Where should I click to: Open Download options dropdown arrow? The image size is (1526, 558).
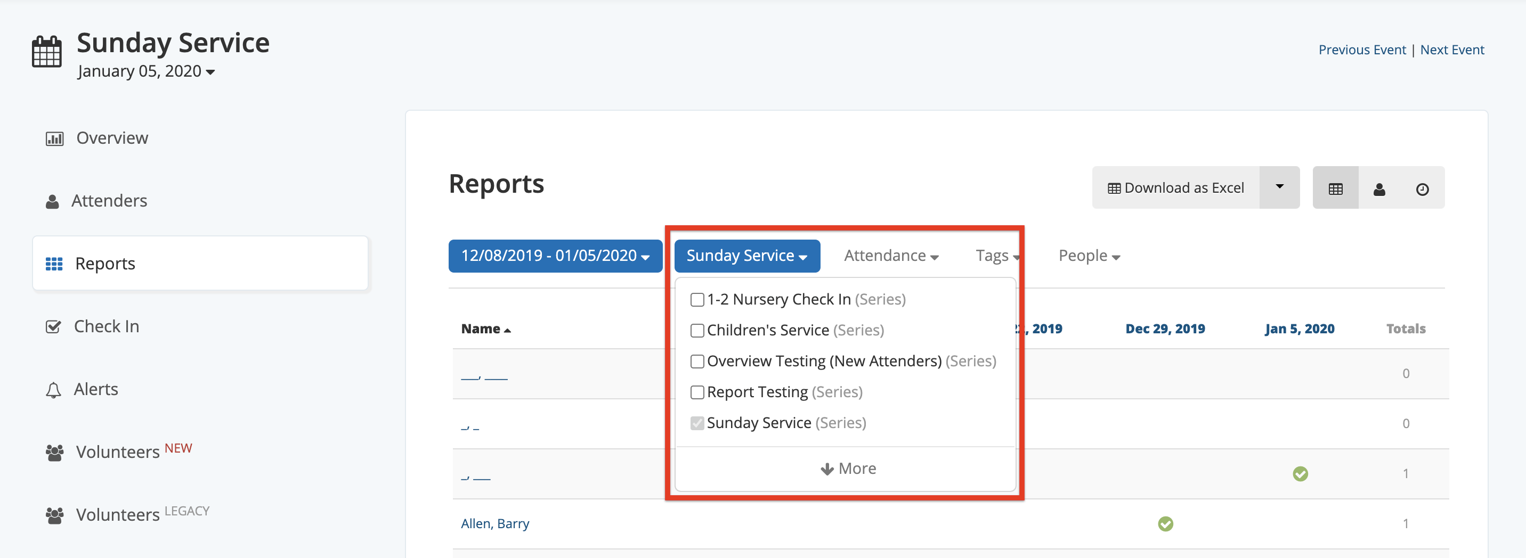(1279, 187)
